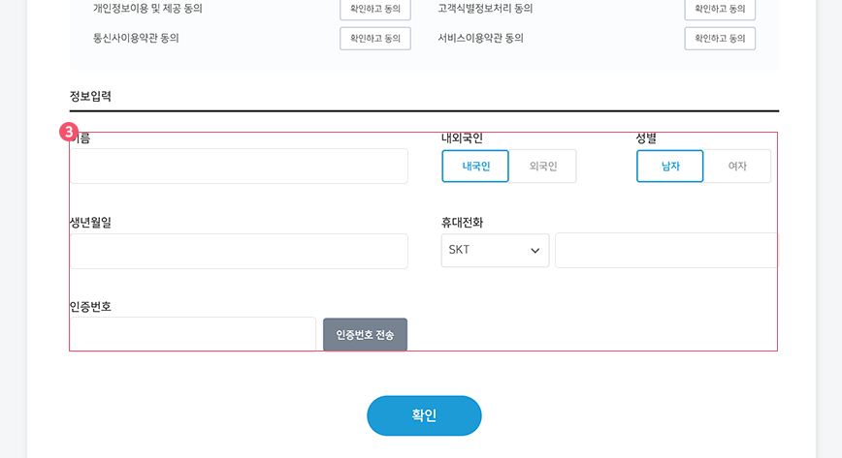Agree to 개인정보이용 및 제공 동의 button
The width and height of the screenshot is (842, 458).
375,9
